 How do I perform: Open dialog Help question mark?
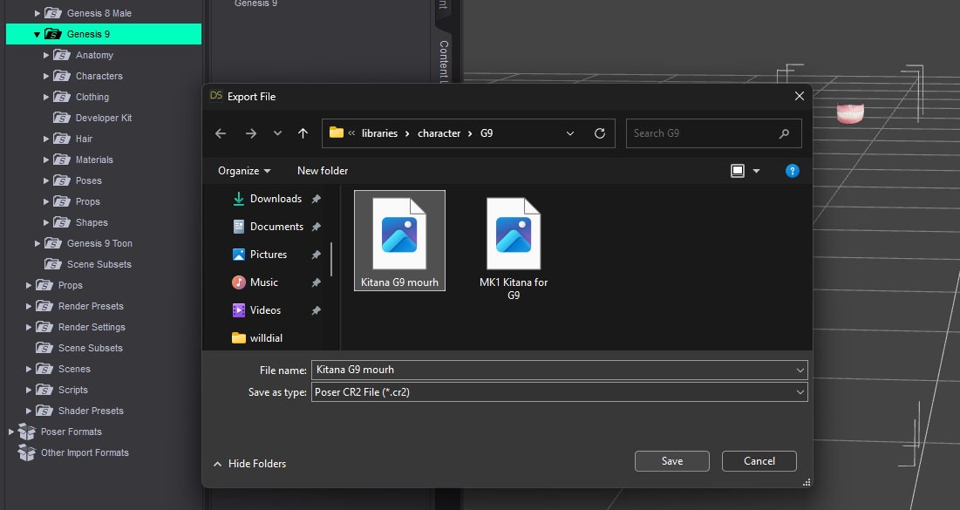[793, 171]
